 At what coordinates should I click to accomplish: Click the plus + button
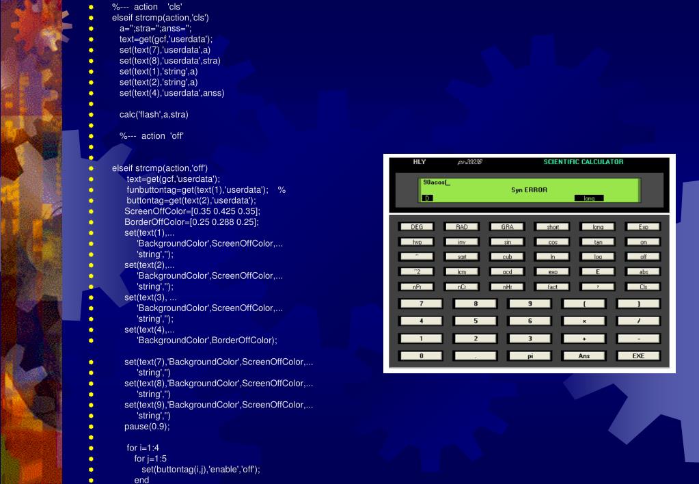coord(584,338)
